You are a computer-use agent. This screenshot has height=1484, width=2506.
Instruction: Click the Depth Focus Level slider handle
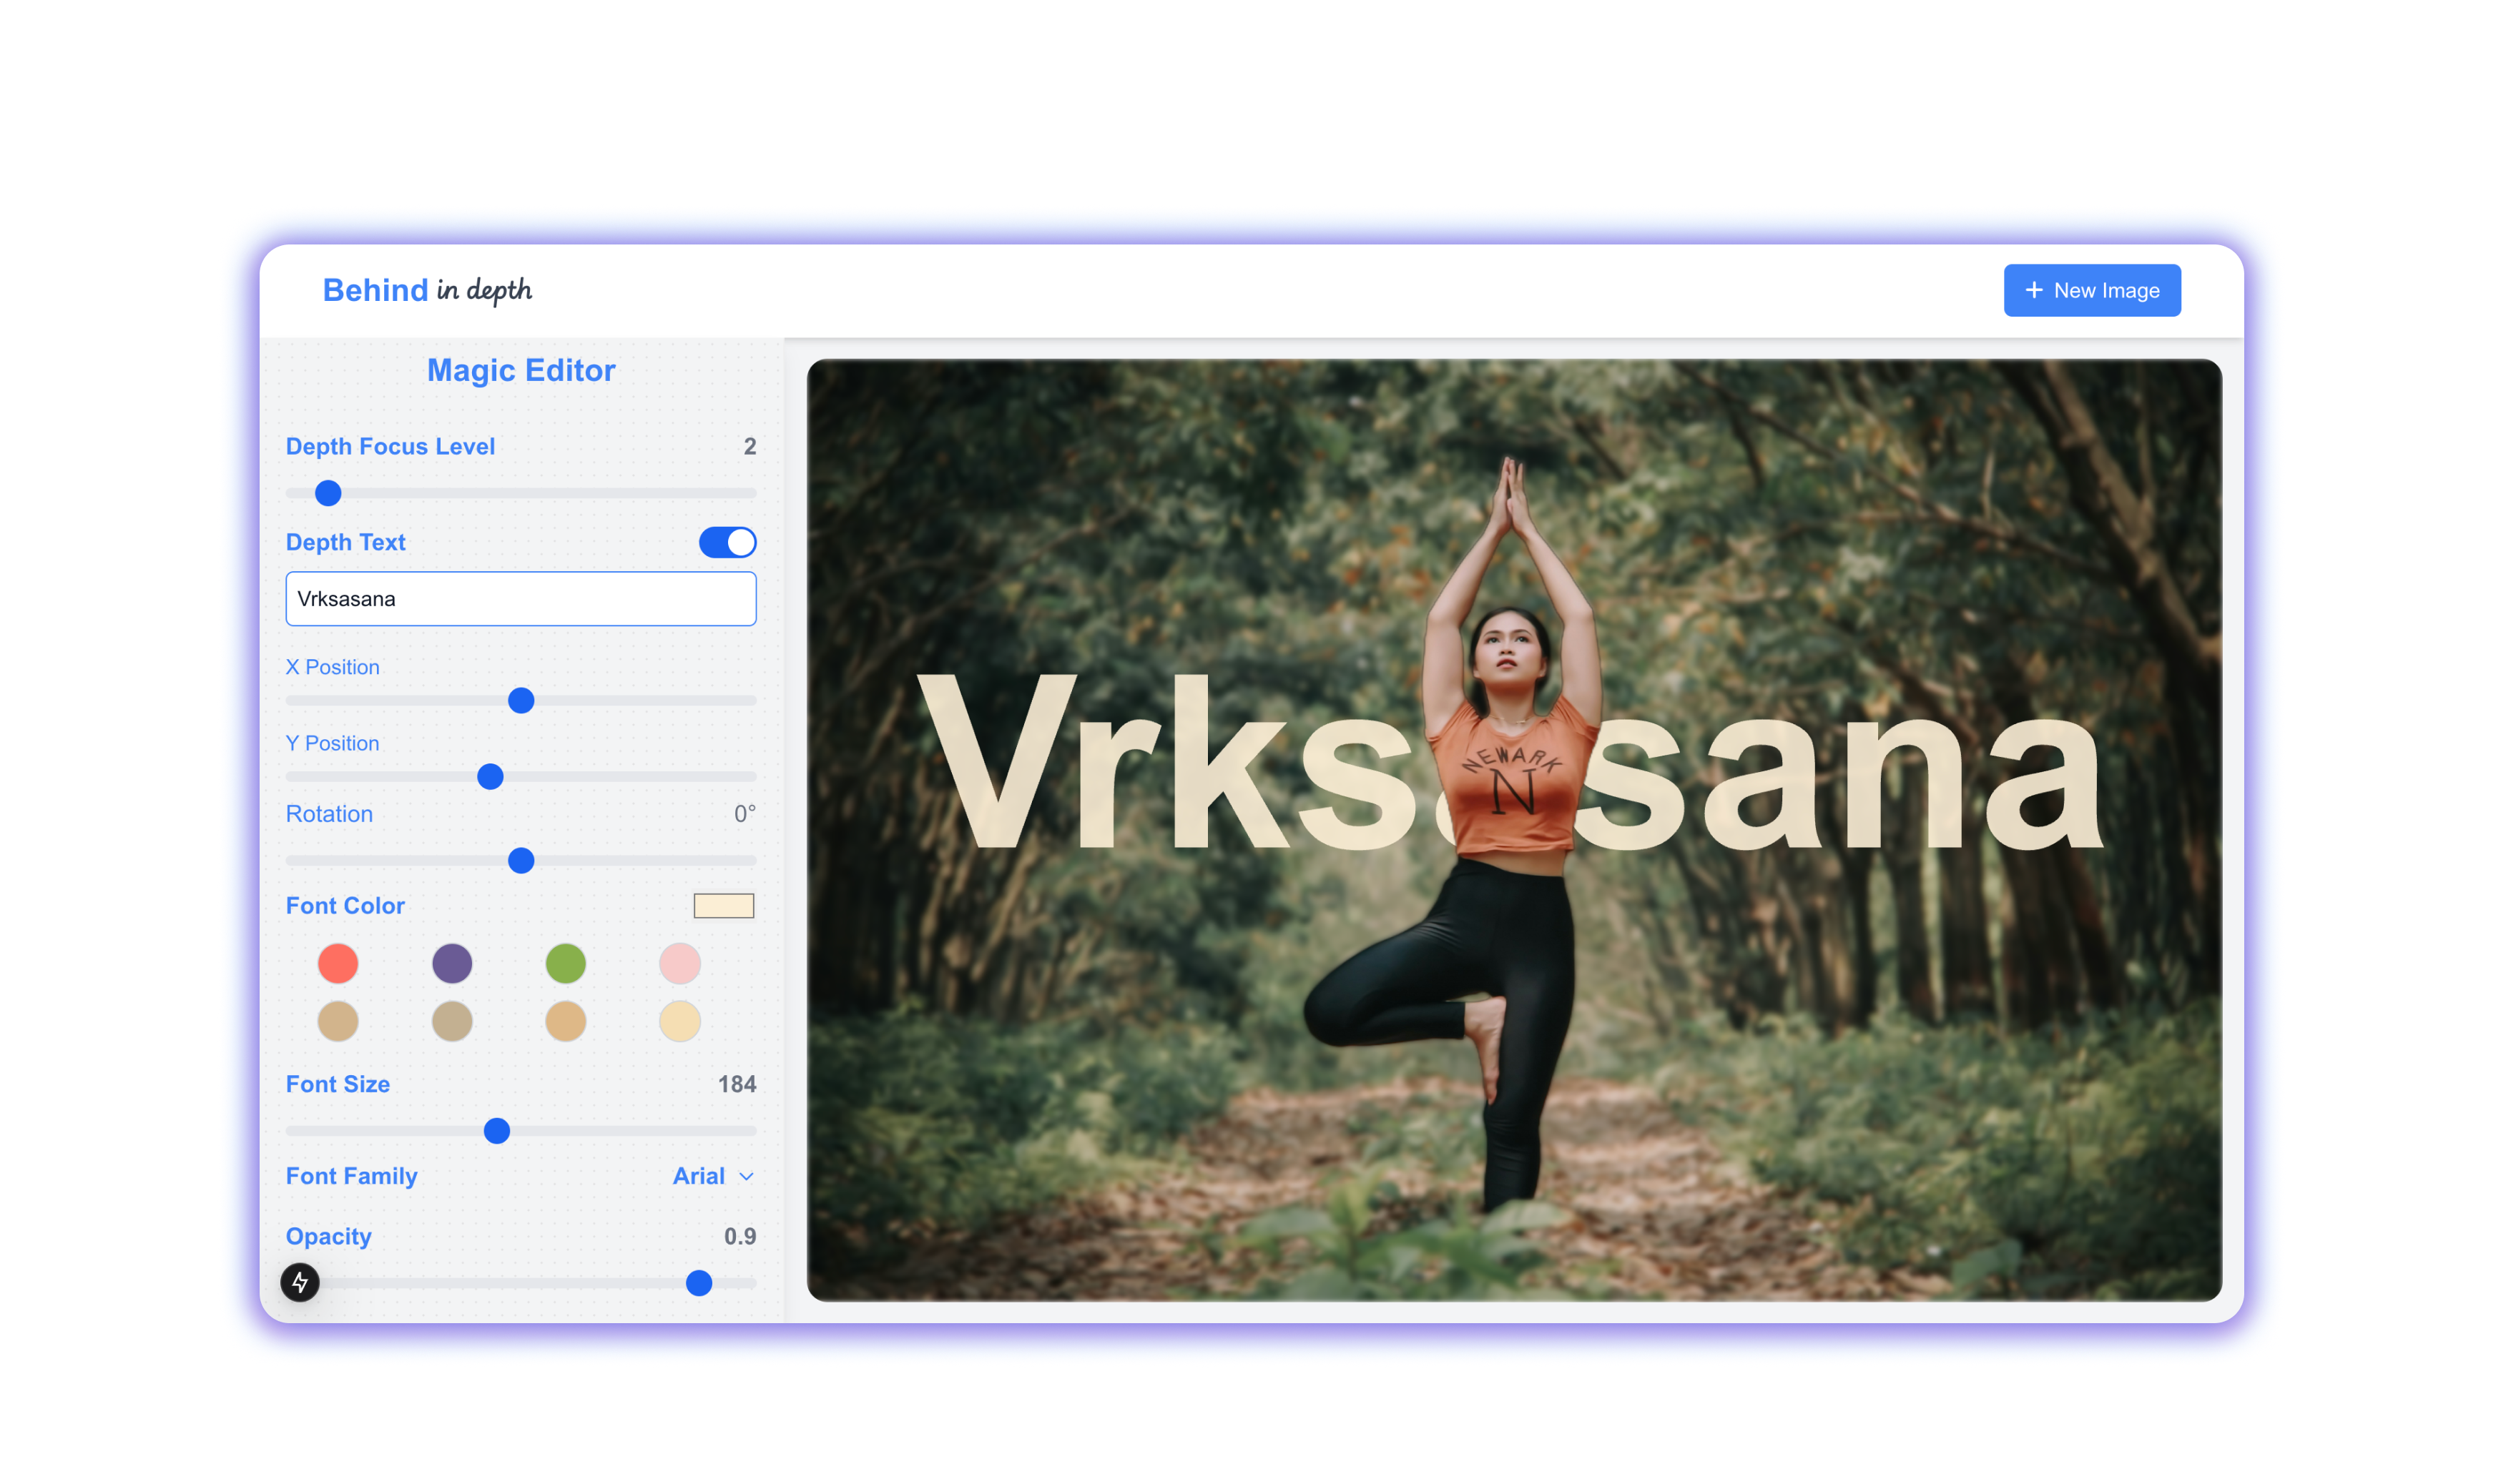click(x=328, y=493)
